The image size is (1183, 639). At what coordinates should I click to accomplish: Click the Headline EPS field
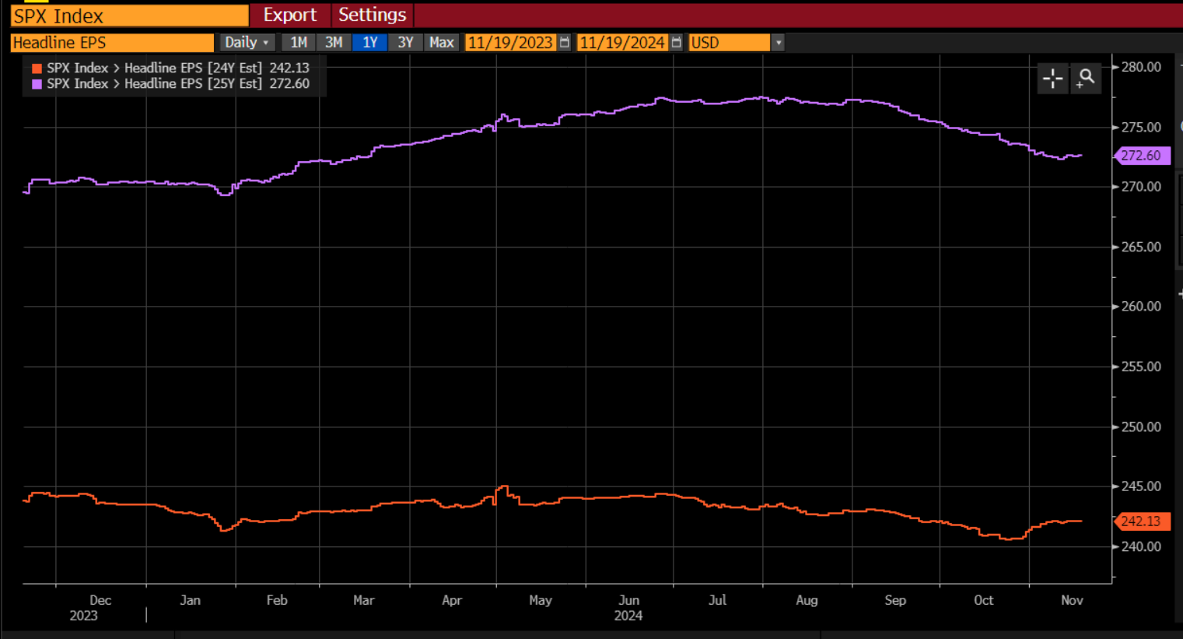click(111, 43)
